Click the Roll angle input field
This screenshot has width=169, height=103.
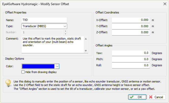131,65
